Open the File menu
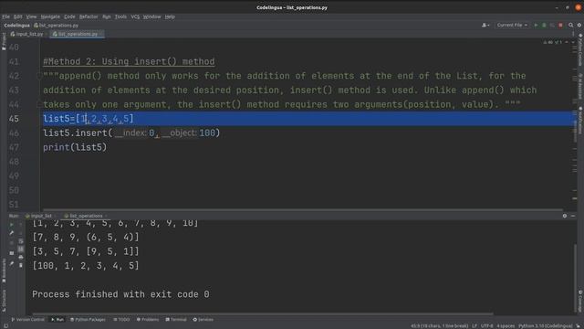Viewport: 584px width, 329px height. click(x=5, y=16)
